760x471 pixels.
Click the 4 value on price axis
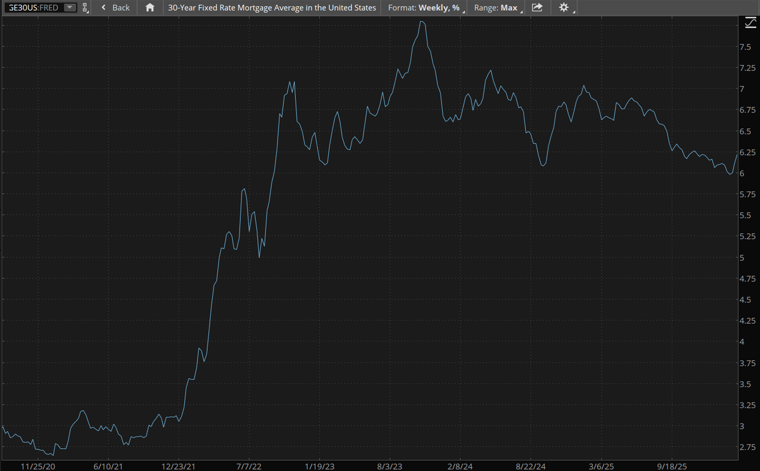(x=742, y=341)
